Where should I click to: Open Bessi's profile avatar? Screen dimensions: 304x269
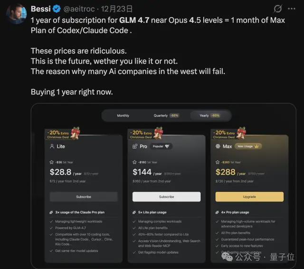(x=16, y=14)
